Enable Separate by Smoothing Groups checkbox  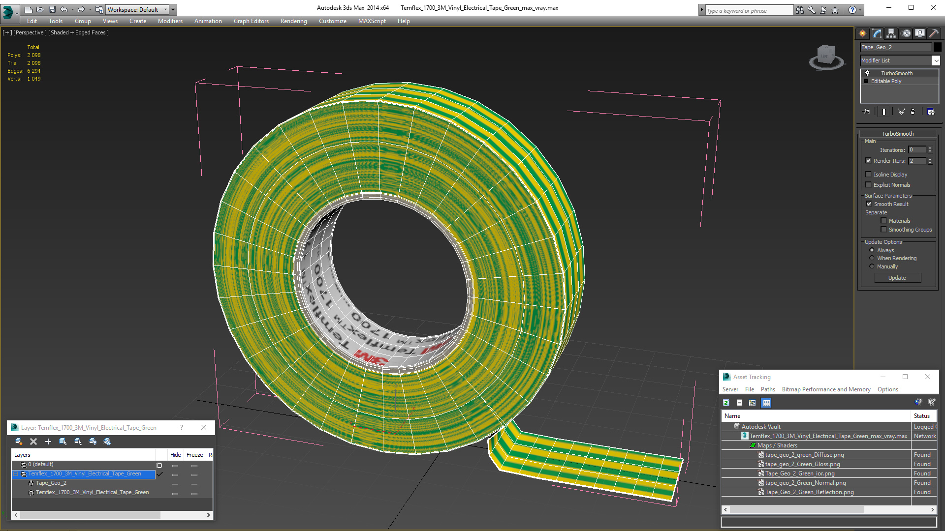tap(883, 230)
